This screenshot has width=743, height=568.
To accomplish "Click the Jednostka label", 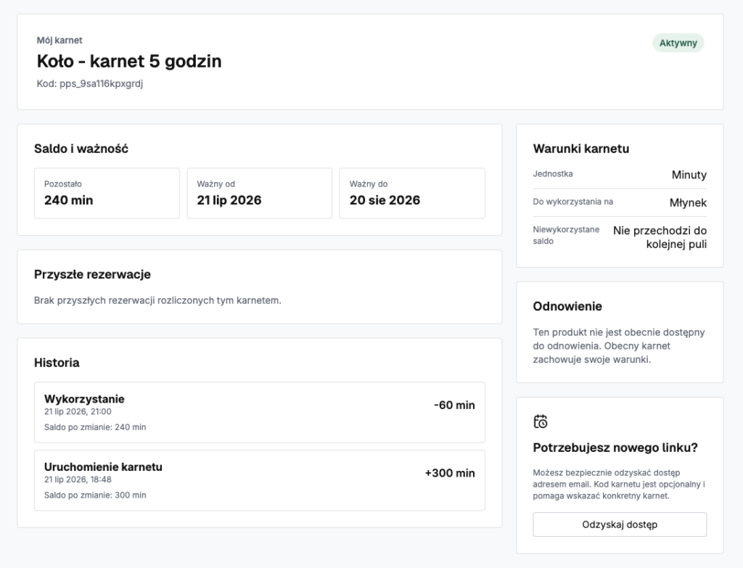I will click(x=553, y=174).
